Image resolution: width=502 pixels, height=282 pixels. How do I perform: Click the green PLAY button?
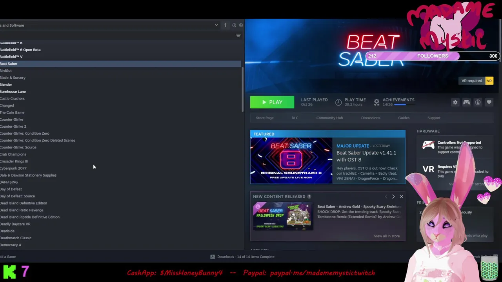[272, 102]
